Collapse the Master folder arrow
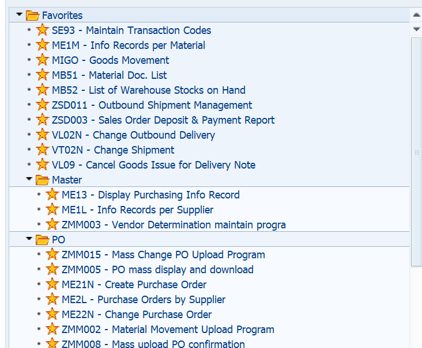The height and width of the screenshot is (348, 422). (x=29, y=179)
